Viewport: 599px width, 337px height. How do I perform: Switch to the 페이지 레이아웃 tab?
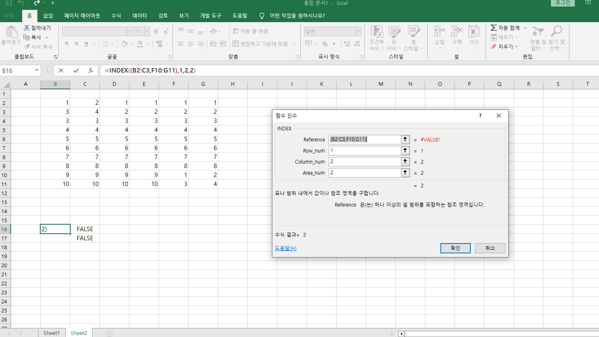click(82, 16)
